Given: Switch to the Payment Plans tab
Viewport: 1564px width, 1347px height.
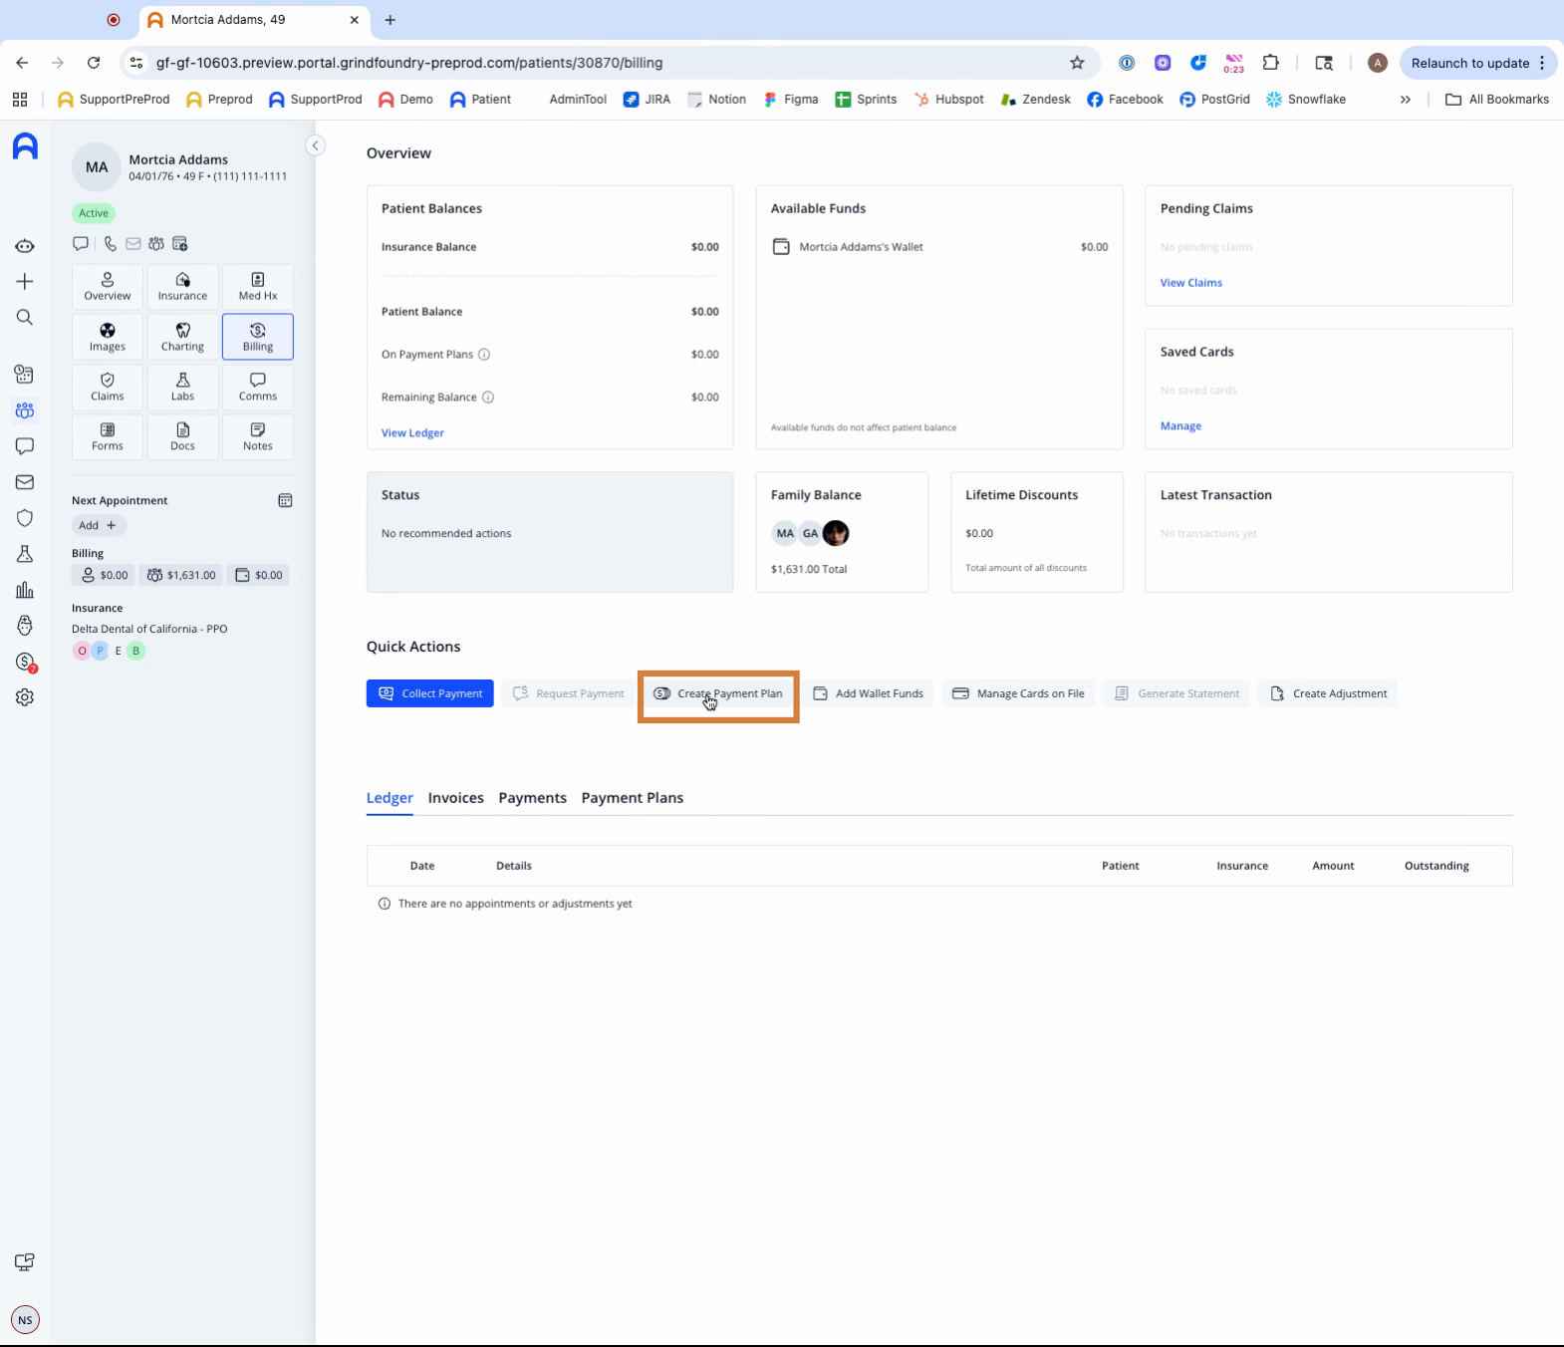Looking at the screenshot, I should click(x=633, y=798).
